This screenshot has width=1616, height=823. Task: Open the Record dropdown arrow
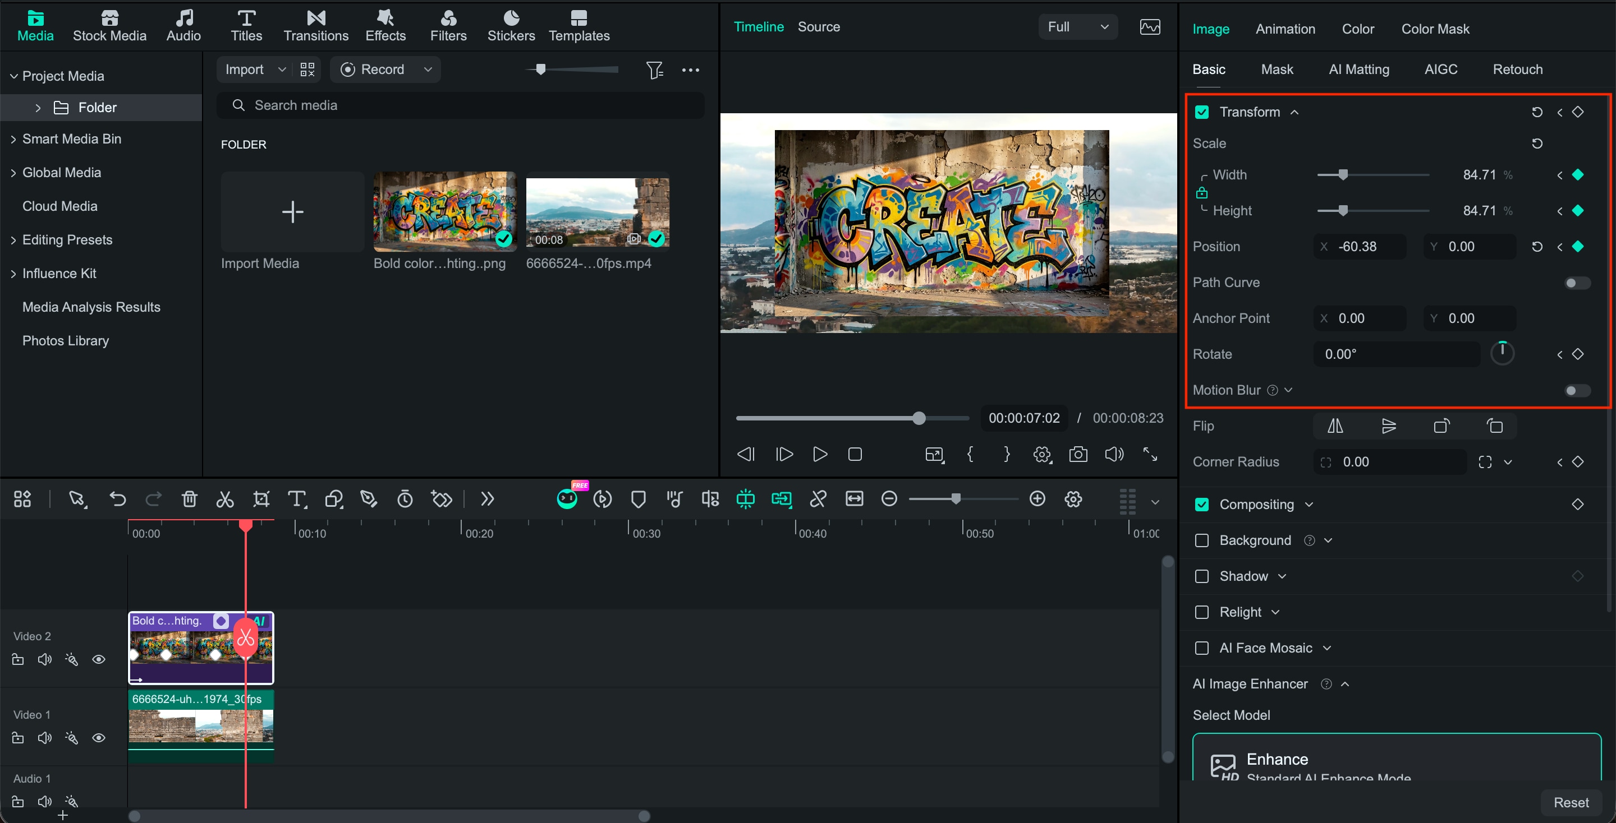tap(428, 70)
